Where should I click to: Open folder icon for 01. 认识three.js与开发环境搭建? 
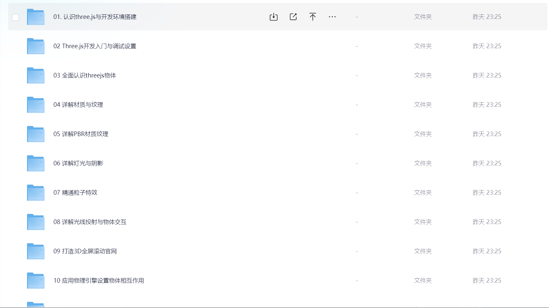click(x=36, y=17)
